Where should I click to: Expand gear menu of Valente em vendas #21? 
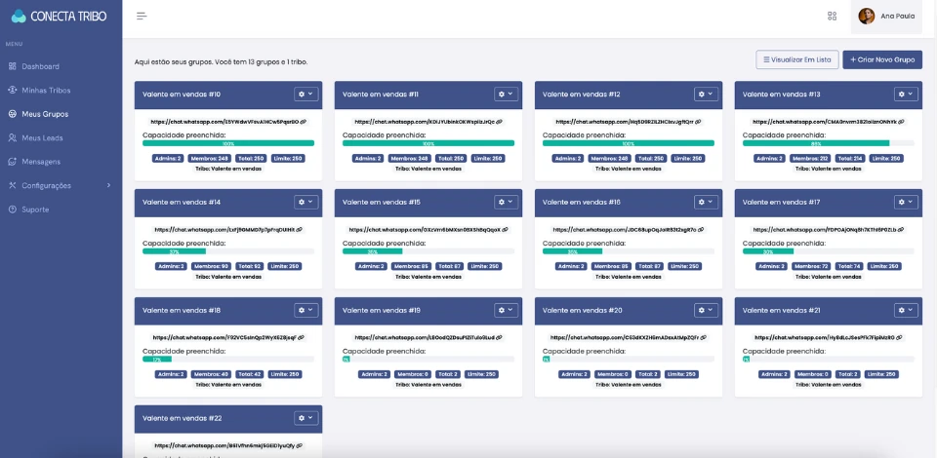click(x=906, y=310)
